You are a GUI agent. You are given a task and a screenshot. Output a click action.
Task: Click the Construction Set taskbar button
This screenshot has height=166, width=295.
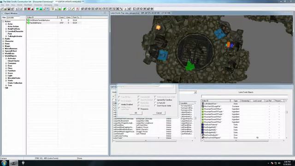tap(13, 163)
